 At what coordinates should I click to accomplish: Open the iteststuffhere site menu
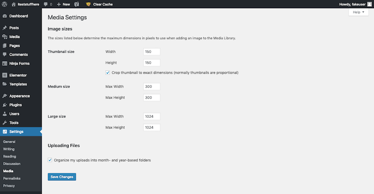25,4
